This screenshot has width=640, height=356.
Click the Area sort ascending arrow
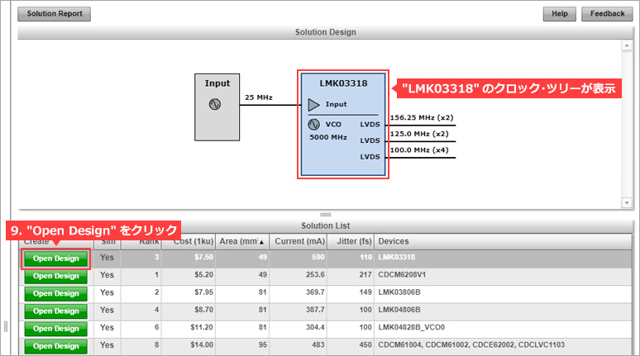(x=261, y=242)
